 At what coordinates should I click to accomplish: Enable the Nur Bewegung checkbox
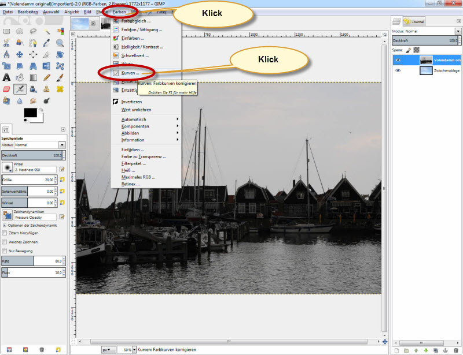pyautogui.click(x=5, y=251)
